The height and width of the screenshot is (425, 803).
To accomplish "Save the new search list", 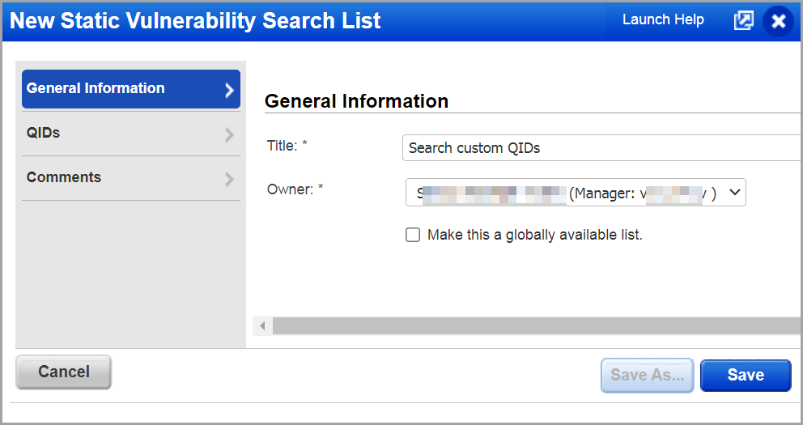I will pos(746,375).
